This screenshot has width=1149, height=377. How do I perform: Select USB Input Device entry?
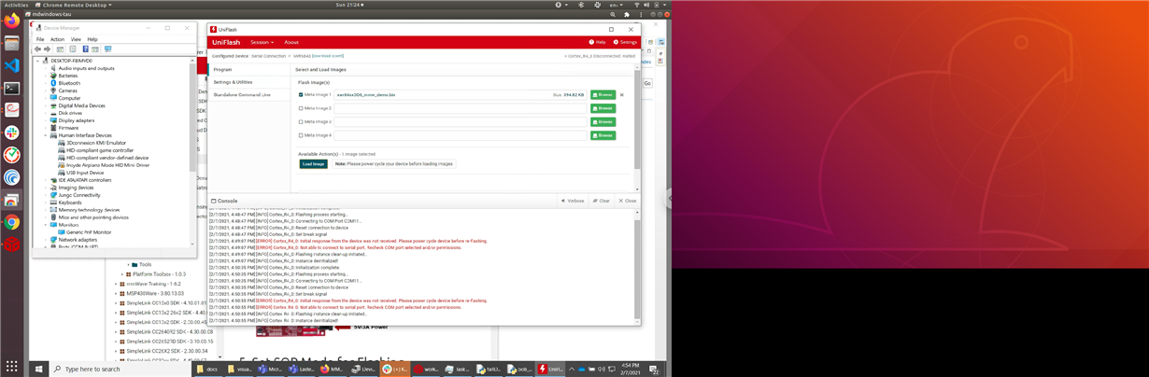85,173
